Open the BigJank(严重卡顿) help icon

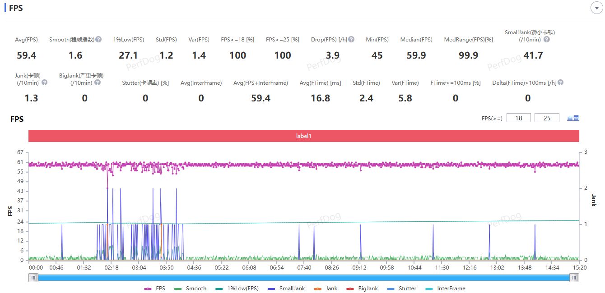(x=98, y=82)
